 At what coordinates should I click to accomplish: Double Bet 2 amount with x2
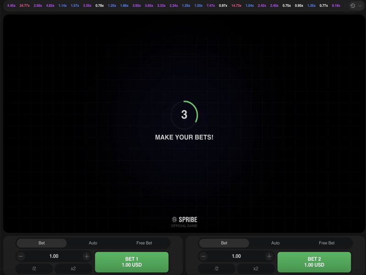256,269
